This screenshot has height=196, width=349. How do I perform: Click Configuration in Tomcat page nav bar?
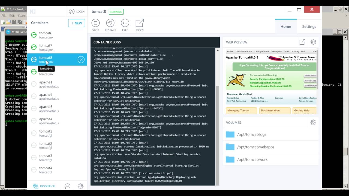click(261, 51)
